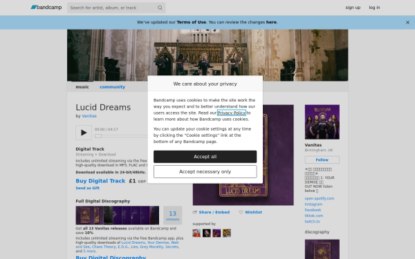The height and width of the screenshot is (259, 415).
Task: Focus the artist, album, or track search field
Action: tap(116, 8)
